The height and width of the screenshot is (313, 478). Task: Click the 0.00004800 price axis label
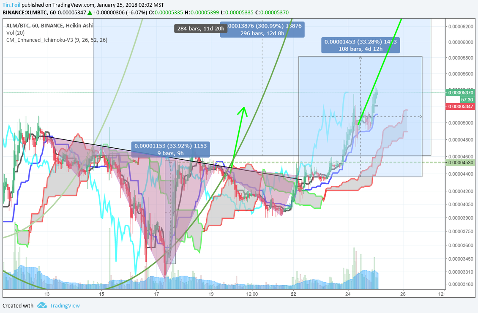pos(461,140)
